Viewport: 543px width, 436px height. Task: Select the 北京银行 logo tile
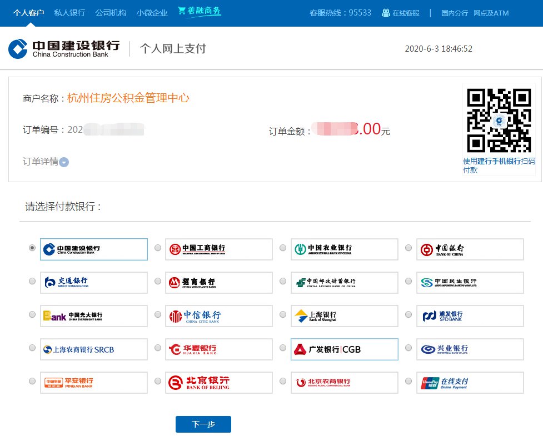tap(219, 382)
